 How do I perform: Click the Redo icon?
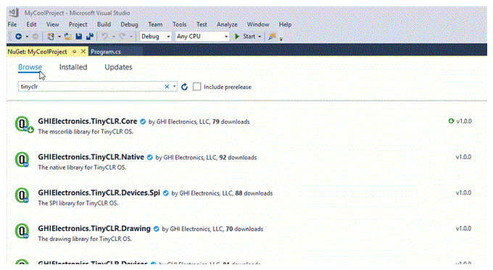123,36
